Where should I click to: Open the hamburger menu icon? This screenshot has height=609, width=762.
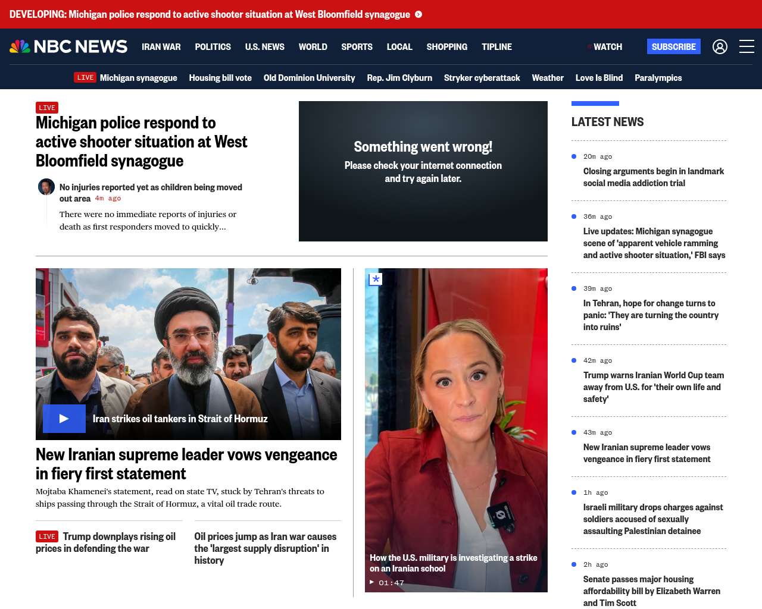[747, 46]
